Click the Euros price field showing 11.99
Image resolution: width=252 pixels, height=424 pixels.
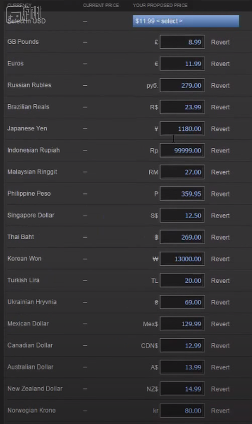click(182, 64)
